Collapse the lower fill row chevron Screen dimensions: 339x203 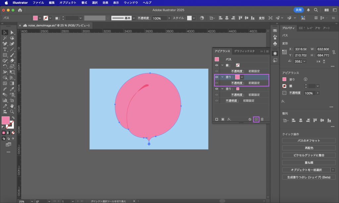pos(222,89)
